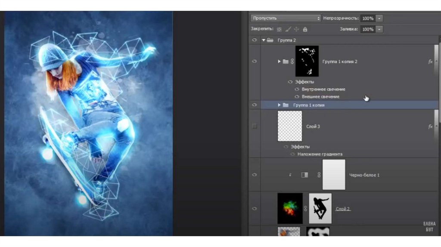Image resolution: width=441 pixels, height=247 pixels.
Task: Toggle lock all padlock icon
Action: pyautogui.click(x=305, y=29)
